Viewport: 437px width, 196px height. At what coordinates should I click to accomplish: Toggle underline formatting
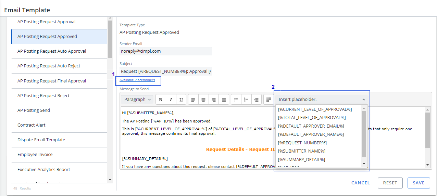pos(181,100)
